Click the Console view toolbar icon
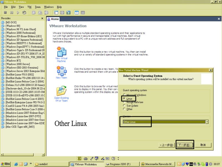Viewport: 222px width, 167px height. point(83,13)
